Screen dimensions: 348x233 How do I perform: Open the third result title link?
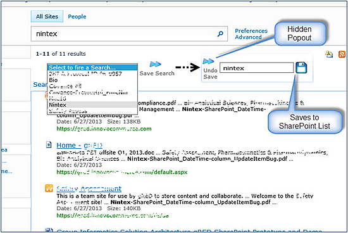click(89, 189)
